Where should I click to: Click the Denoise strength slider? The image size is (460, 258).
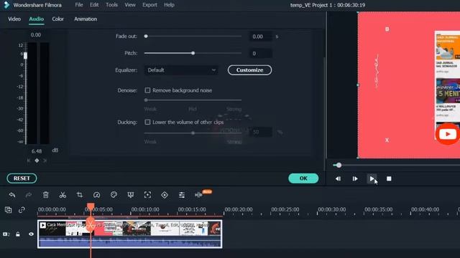pyautogui.click(x=193, y=100)
